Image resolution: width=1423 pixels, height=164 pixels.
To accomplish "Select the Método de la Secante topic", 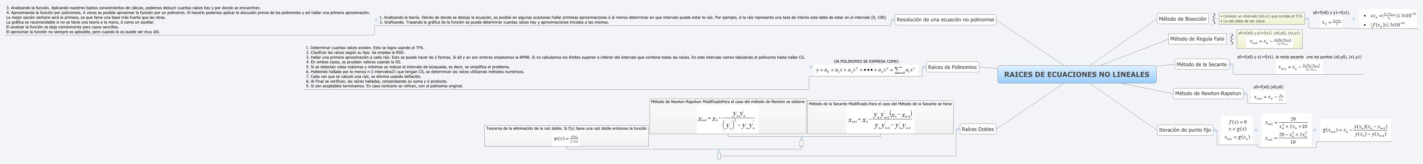I will click(x=1201, y=64).
